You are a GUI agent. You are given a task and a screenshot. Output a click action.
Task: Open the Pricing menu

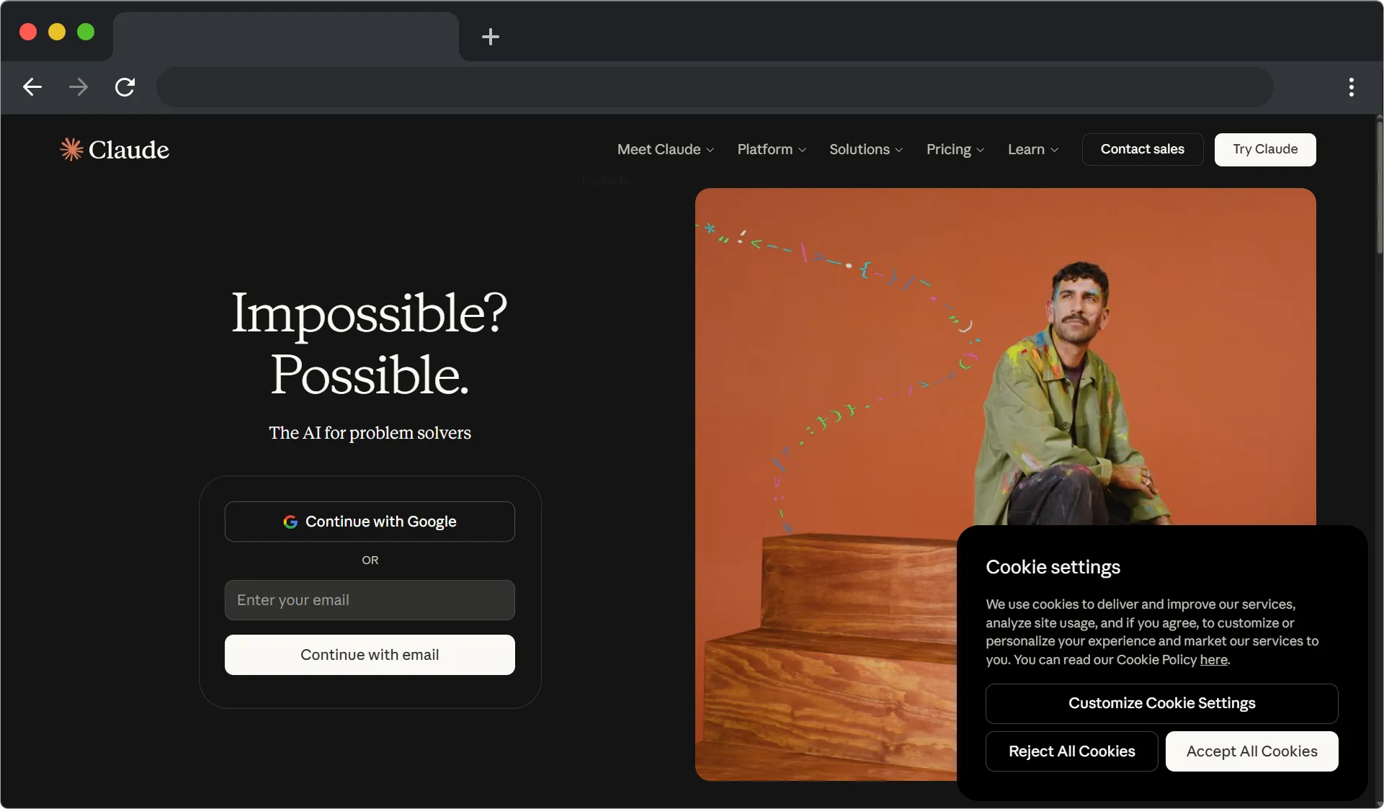pos(955,149)
